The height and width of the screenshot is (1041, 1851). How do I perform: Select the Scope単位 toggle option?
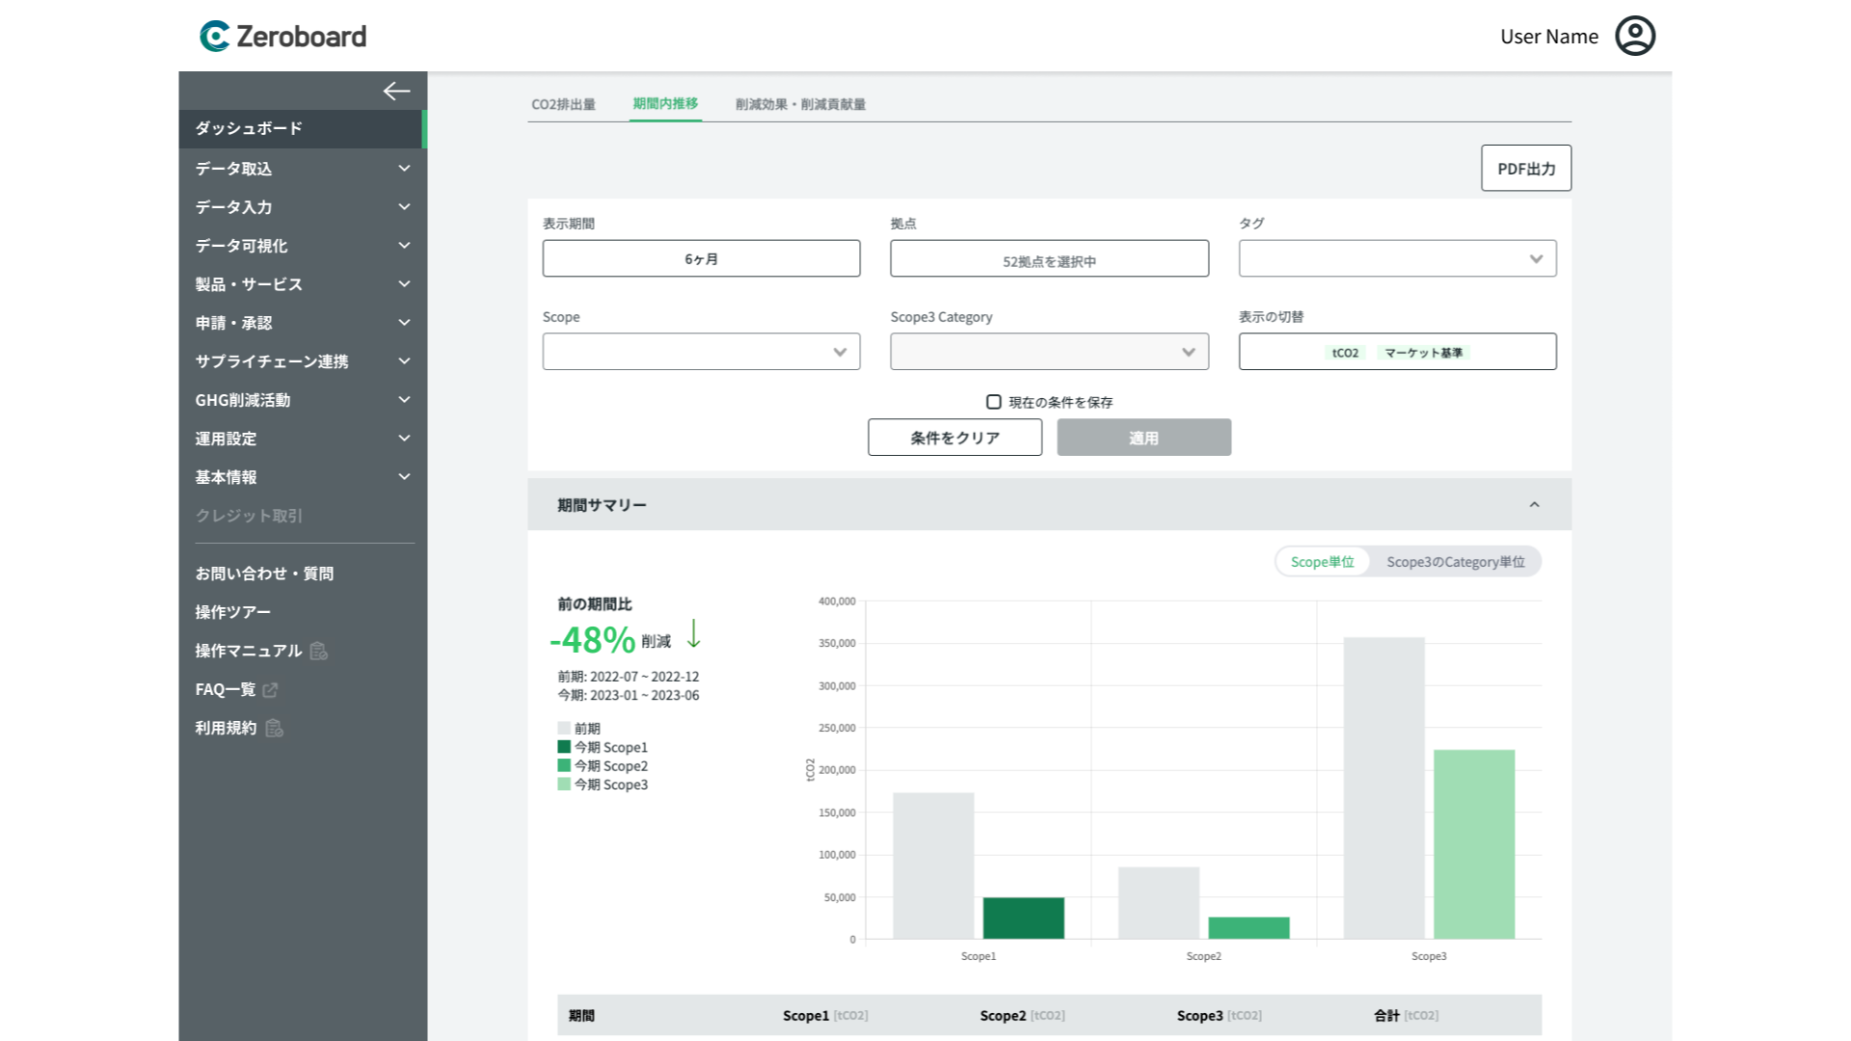point(1322,562)
